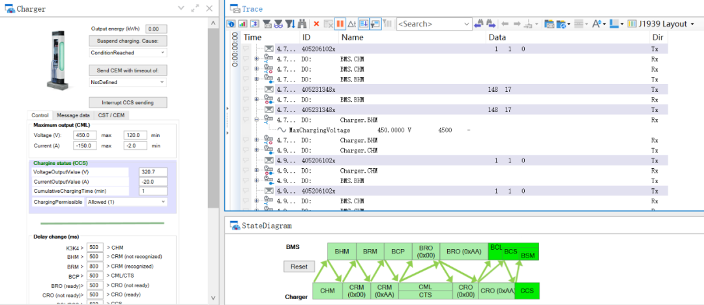Click the green OCS state block
The height and width of the screenshot is (305, 704).
527,291
